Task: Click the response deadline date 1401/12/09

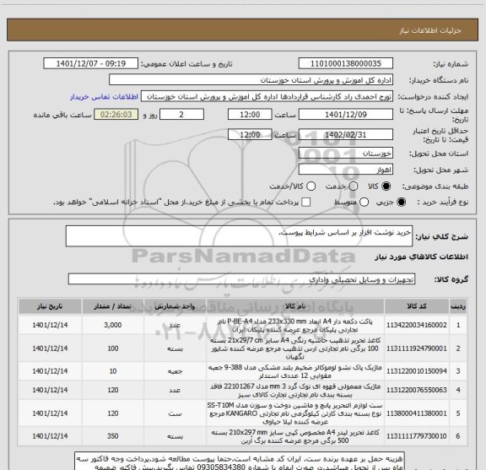Action: click(x=346, y=115)
